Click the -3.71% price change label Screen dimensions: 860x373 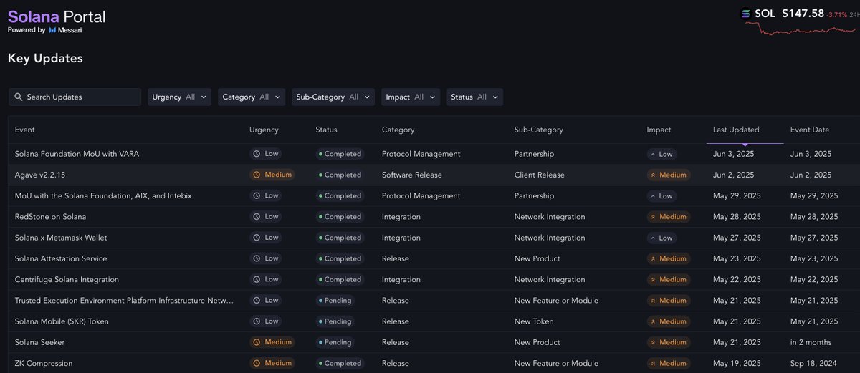pyautogui.click(x=836, y=14)
